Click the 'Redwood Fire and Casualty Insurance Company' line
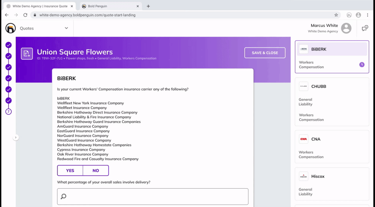375x207 pixels. pos(98,159)
